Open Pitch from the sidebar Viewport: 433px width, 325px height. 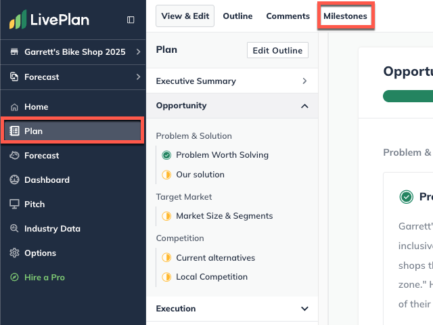pyautogui.click(x=35, y=204)
